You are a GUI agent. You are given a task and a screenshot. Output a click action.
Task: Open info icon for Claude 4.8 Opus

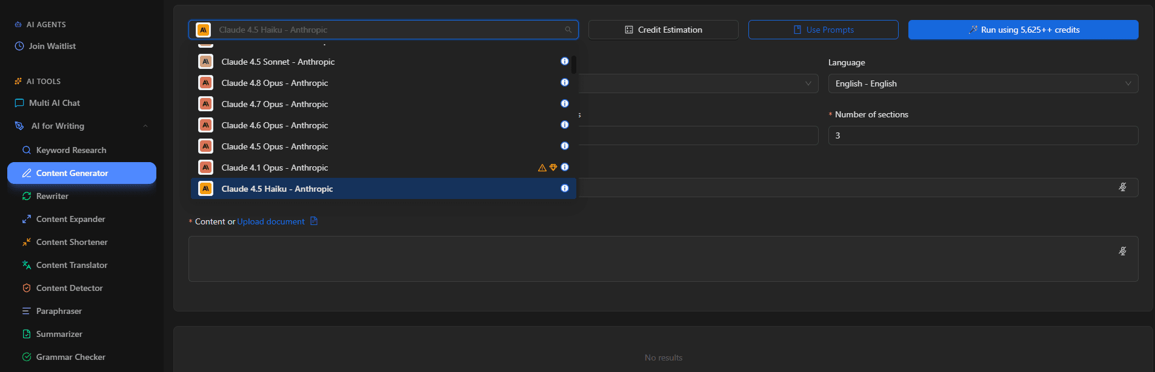(x=565, y=82)
